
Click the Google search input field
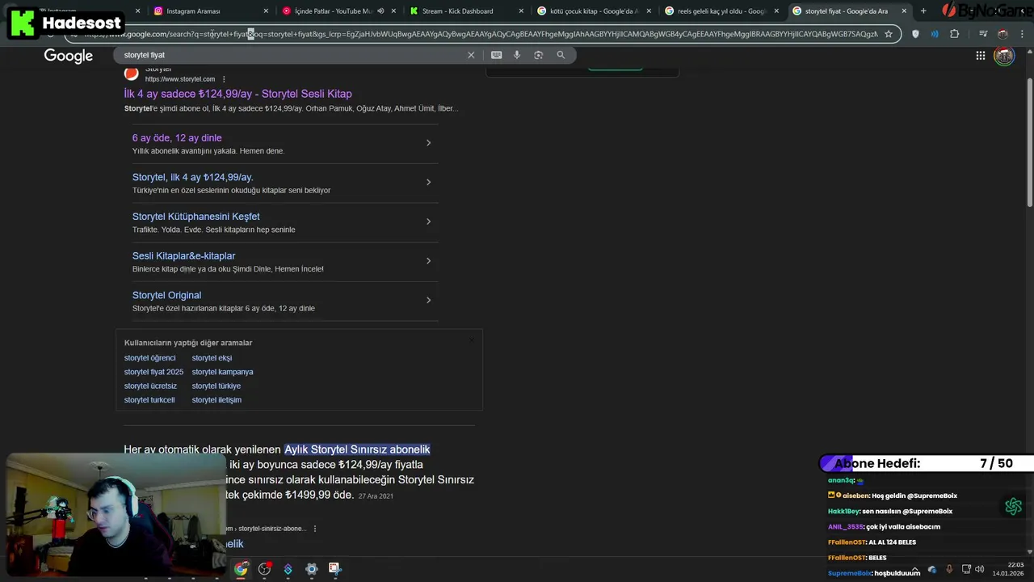tap(291, 55)
